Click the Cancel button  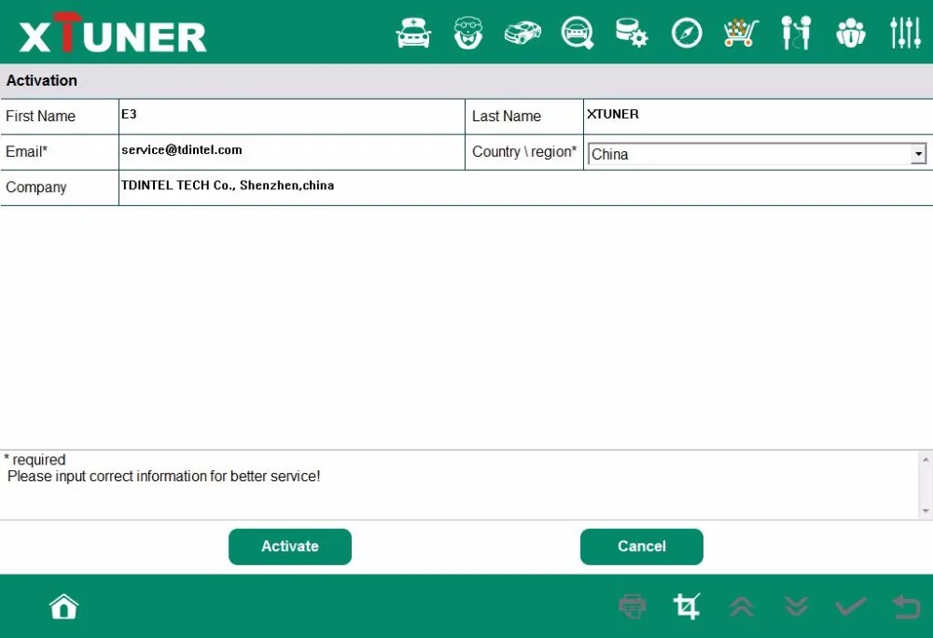[x=642, y=547]
